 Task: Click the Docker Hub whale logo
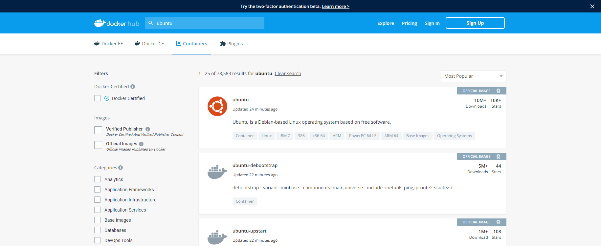click(117, 23)
